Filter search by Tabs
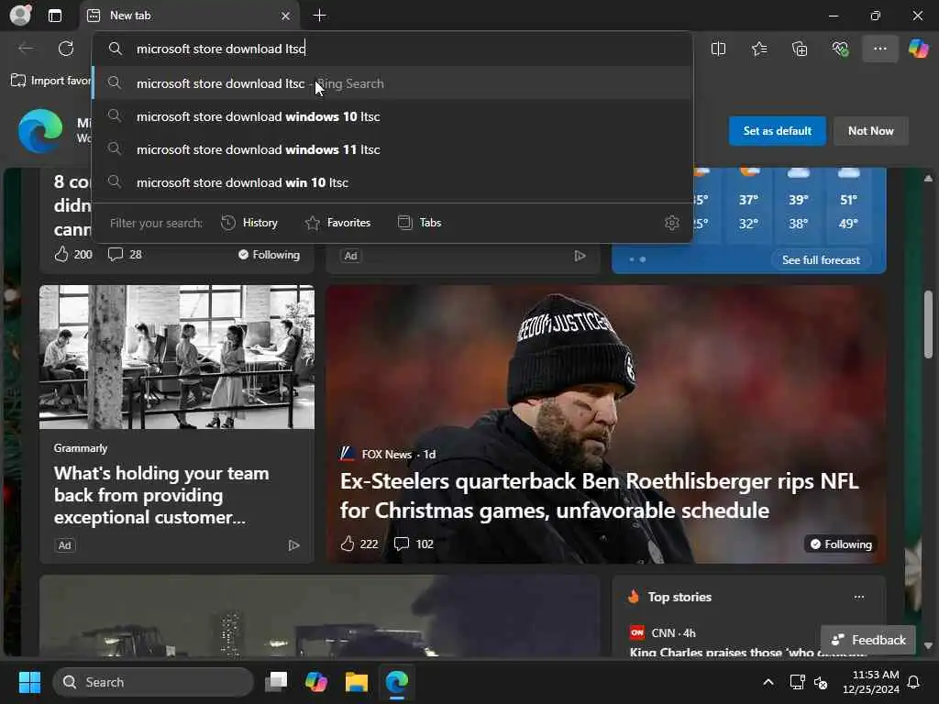The width and height of the screenshot is (939, 704). click(x=420, y=223)
